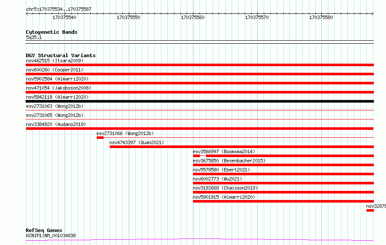The height and width of the screenshot is (245, 386).
Task: Click the small red block at right edge
Action: pos(370,210)
